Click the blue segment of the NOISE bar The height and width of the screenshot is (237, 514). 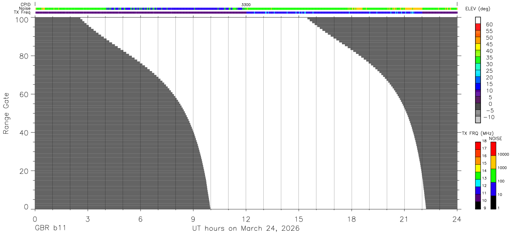tap(493, 189)
